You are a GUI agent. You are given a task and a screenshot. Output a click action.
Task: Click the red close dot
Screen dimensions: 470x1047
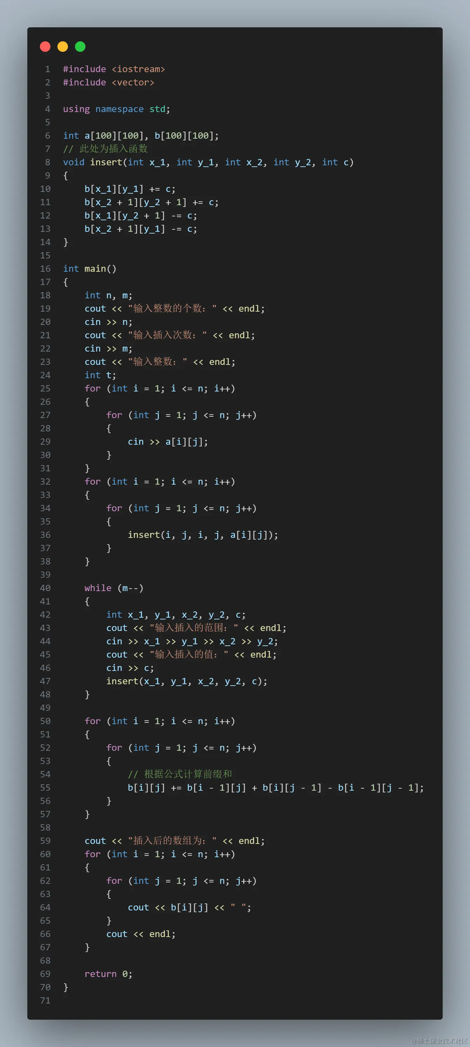click(x=45, y=47)
